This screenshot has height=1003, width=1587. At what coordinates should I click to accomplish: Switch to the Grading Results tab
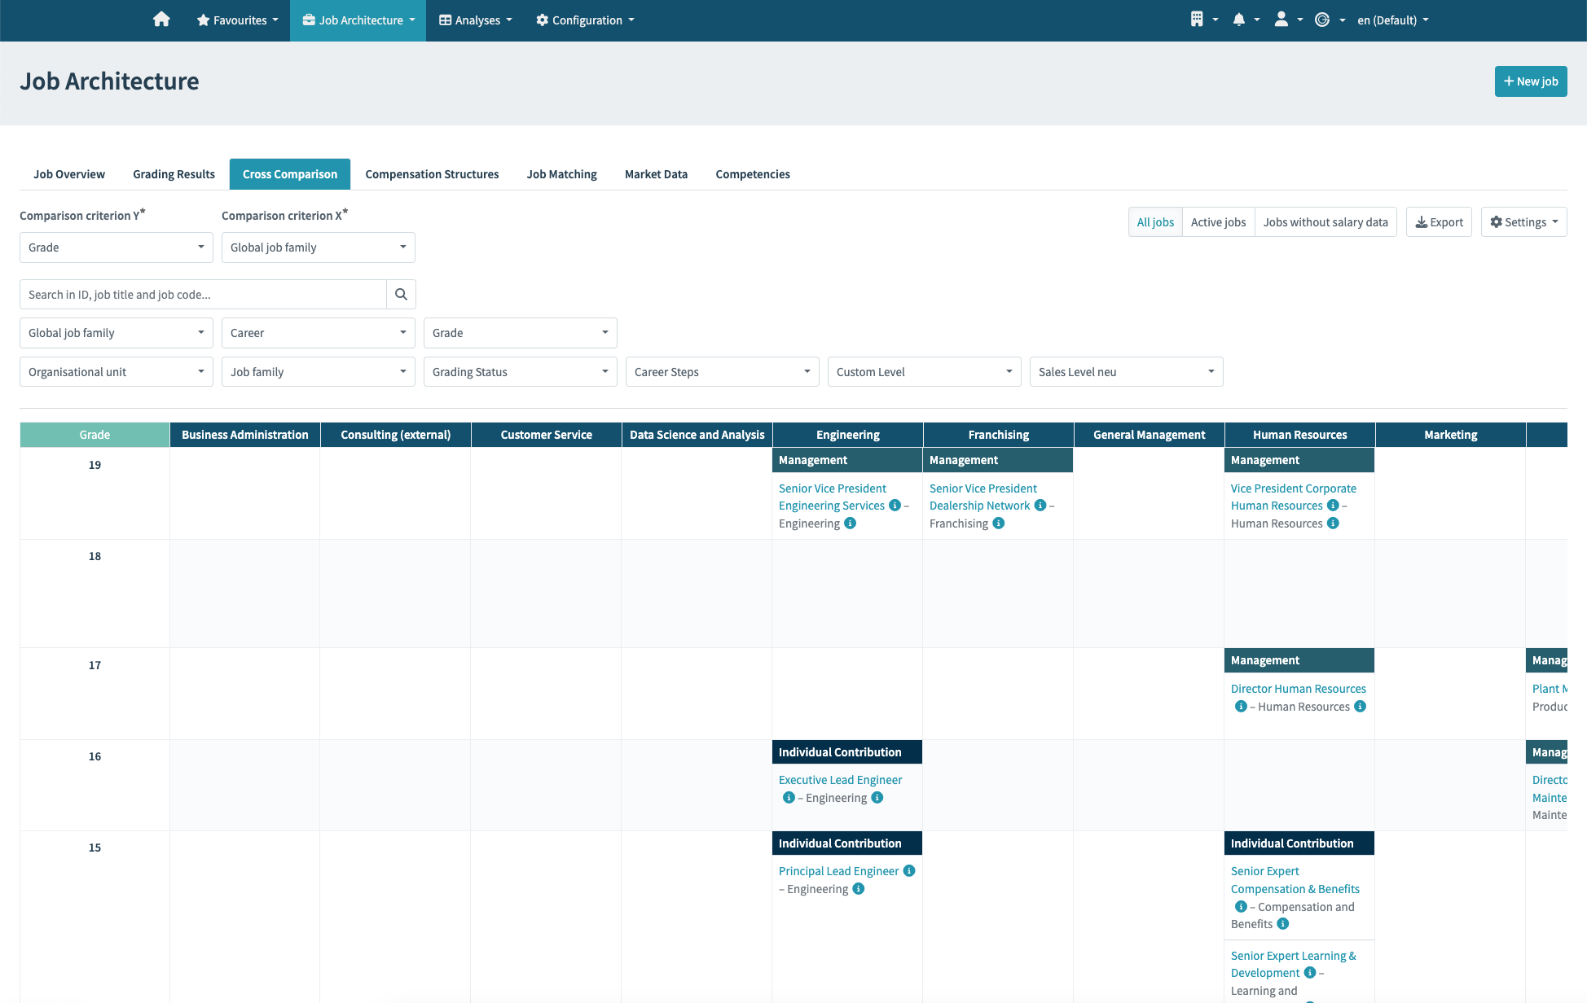pyautogui.click(x=174, y=174)
